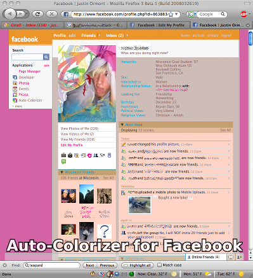Image resolution: width=253 pixels, height=278 pixels.
Task: Close the find bar with X icon
Action: 5,265
